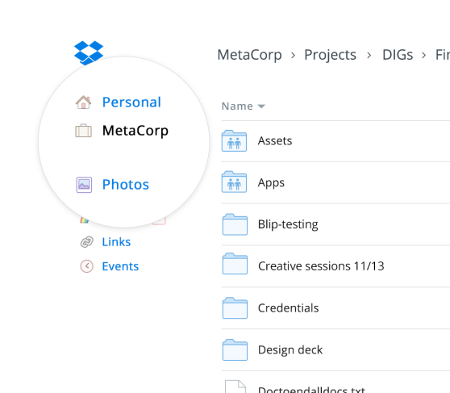The height and width of the screenshot is (393, 450).
Task: Open the Apps folder name
Action: (271, 183)
